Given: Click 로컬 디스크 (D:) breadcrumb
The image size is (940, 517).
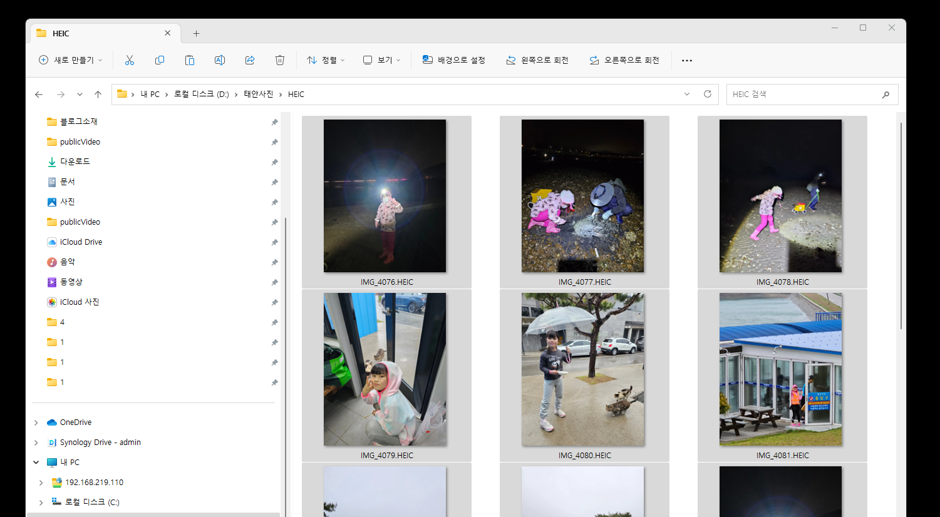Looking at the screenshot, I should (x=202, y=95).
